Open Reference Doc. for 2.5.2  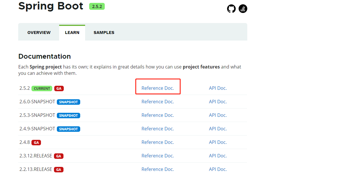click(158, 88)
